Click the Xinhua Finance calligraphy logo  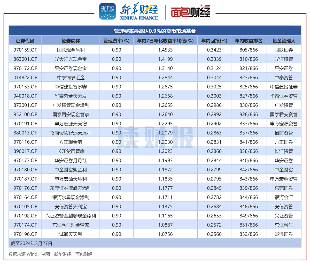click(139, 12)
